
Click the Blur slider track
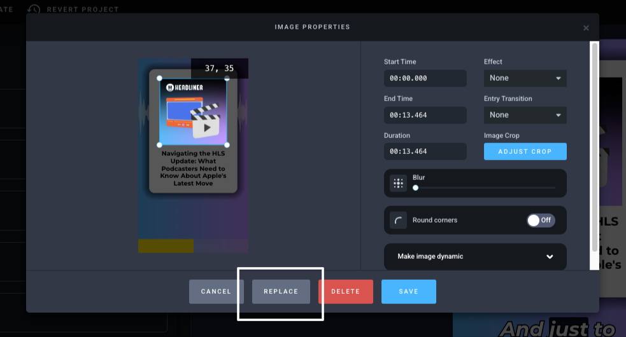[x=484, y=188]
